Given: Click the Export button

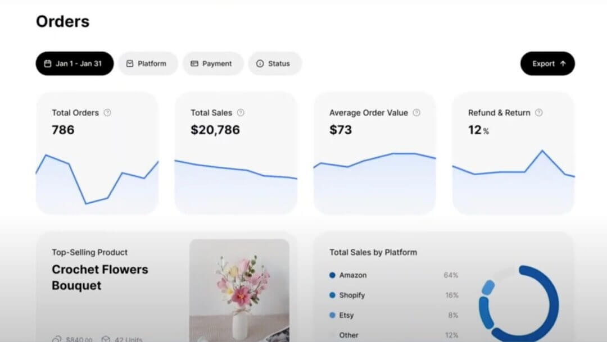Looking at the screenshot, I should tap(547, 63).
